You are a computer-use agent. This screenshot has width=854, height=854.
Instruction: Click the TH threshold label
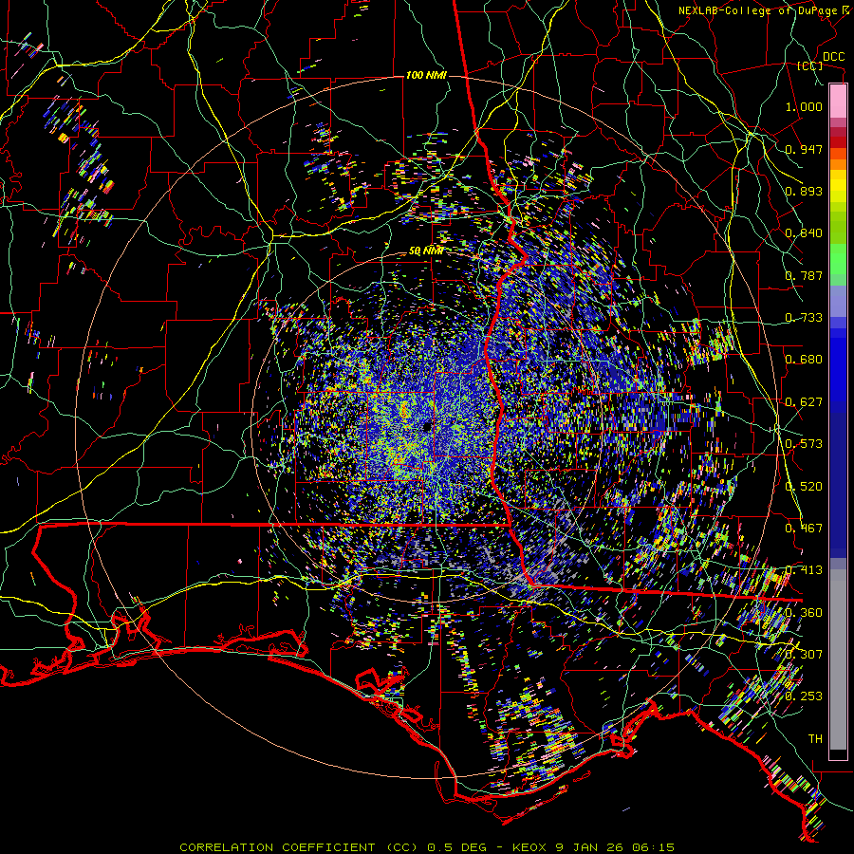(815, 738)
